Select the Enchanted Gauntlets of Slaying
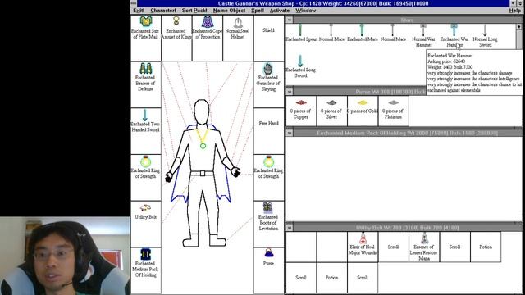Viewport: 525px width, 295px height. [x=268, y=84]
